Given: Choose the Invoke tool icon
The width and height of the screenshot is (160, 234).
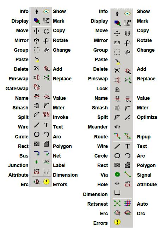Looking at the screenshot, I should (x=47, y=114).
